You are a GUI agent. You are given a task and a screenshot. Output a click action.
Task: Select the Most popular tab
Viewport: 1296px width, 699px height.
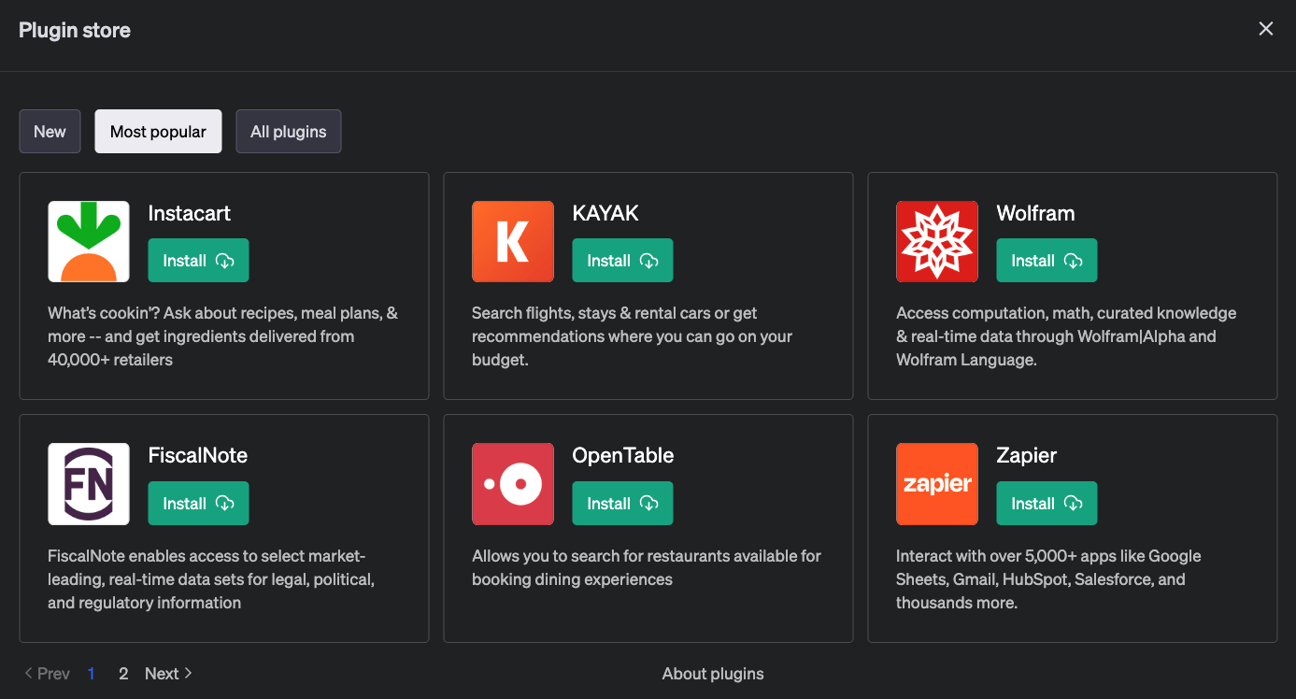point(158,132)
